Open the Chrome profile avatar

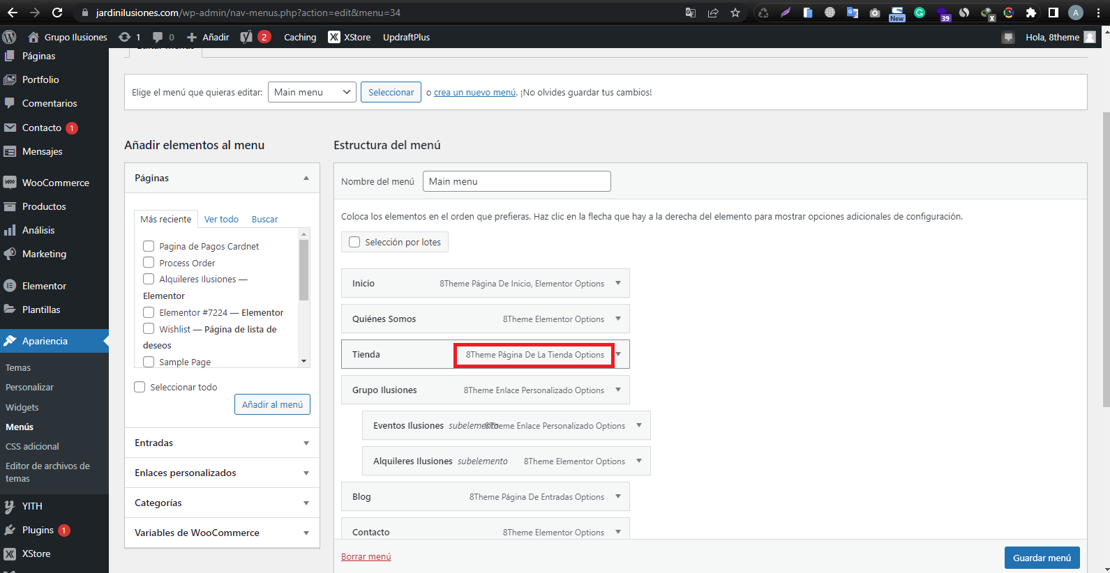coord(1076,13)
